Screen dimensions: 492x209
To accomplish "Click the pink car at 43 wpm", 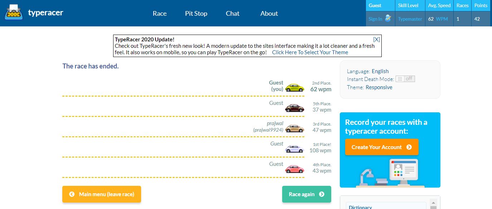I will click(295, 169).
